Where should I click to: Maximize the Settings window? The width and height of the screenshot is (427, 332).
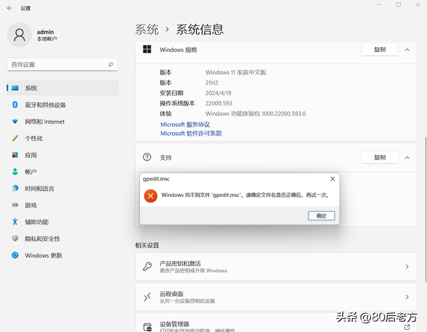398,5
